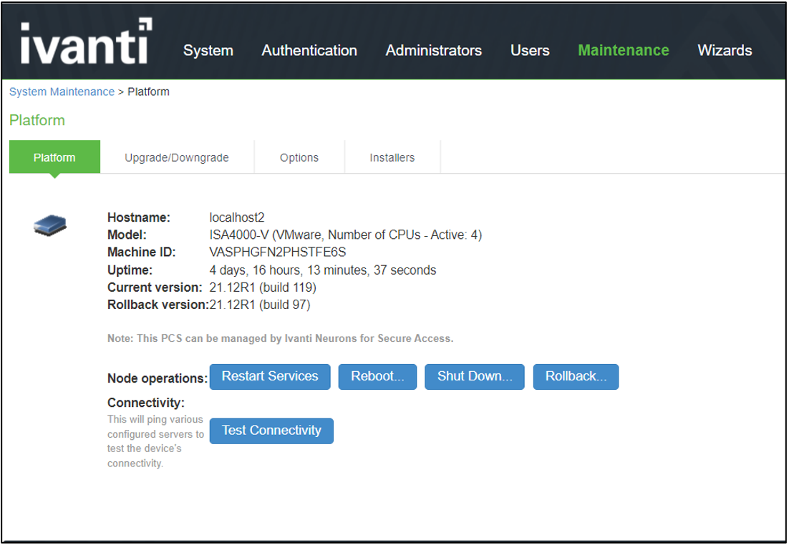The height and width of the screenshot is (545, 789).
Task: Click the Machine ID value VASPHGFN2PHSTFE6S
Action: pyautogui.click(x=278, y=252)
